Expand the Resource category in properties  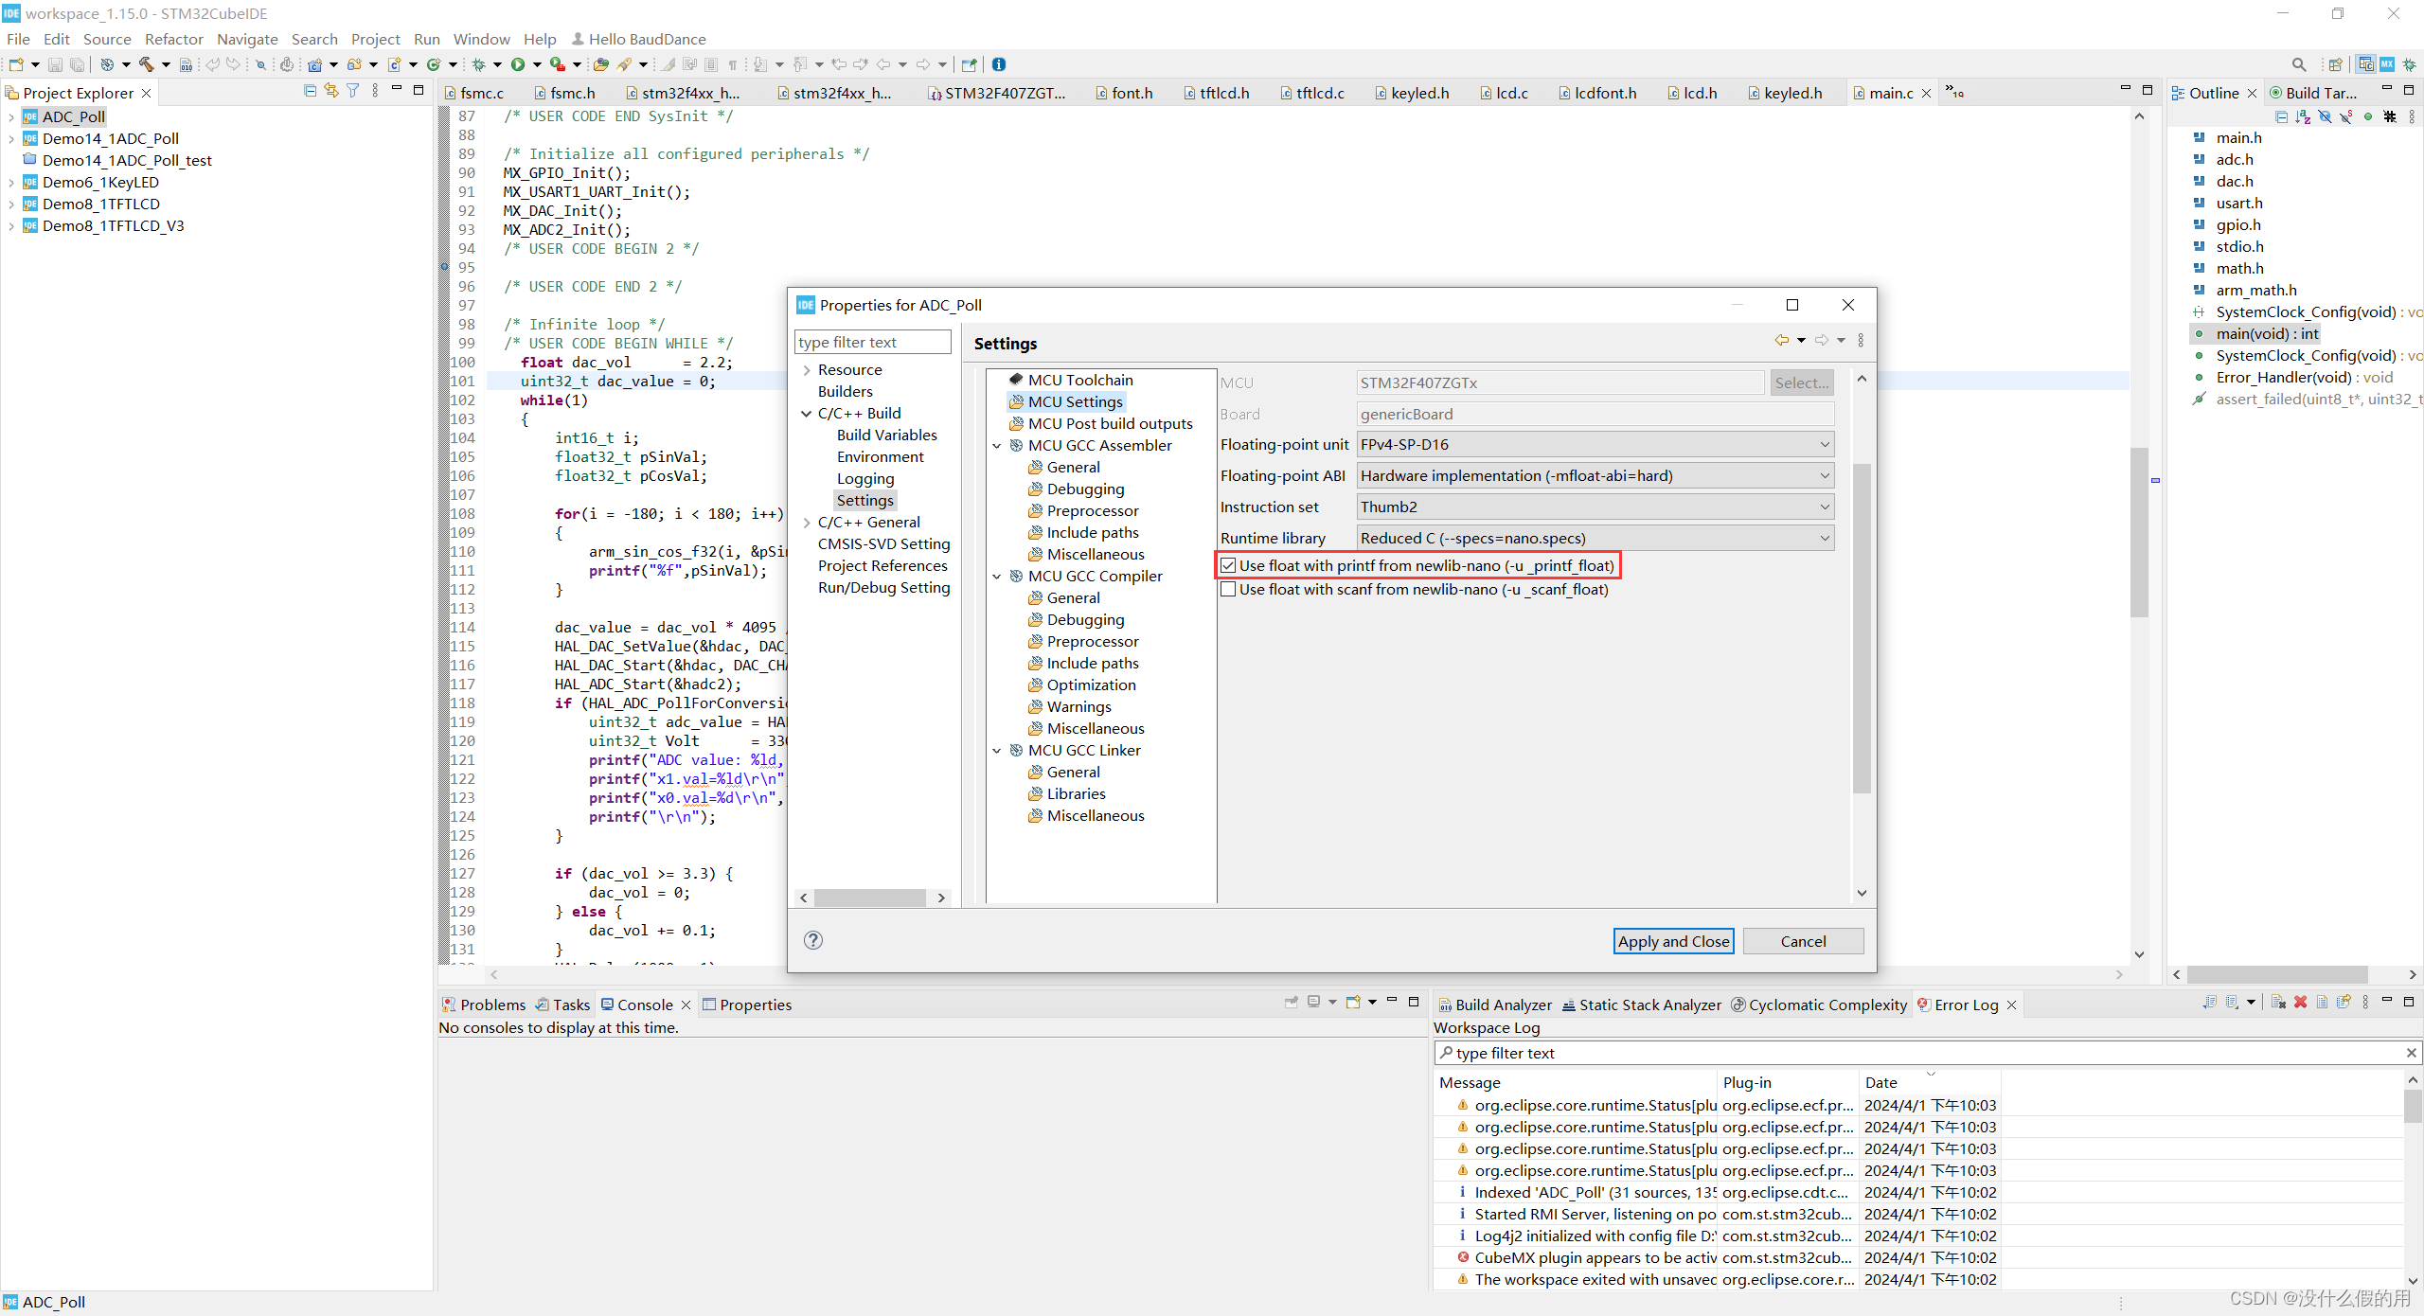click(807, 370)
